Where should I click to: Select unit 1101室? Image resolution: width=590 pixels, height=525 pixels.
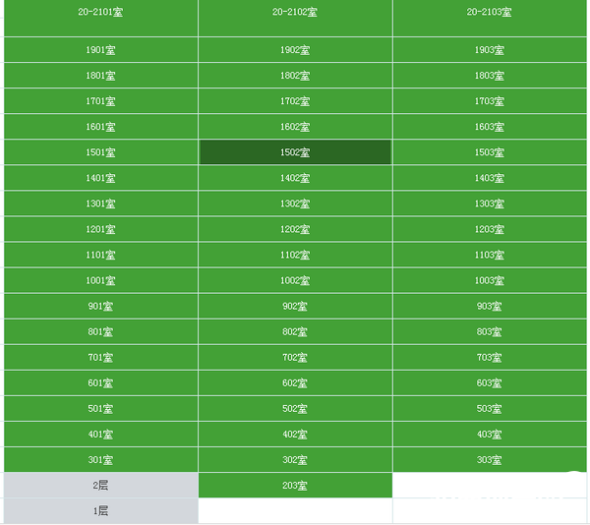click(x=101, y=255)
